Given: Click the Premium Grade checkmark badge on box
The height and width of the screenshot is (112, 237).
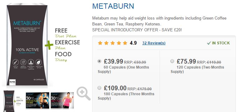Looking at the screenshot, I should (16, 62).
